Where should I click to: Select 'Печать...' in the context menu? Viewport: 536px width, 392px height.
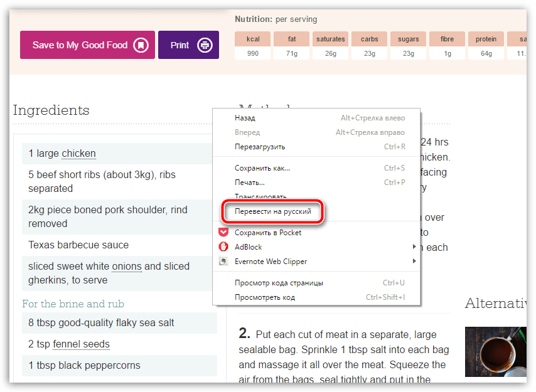coord(250,183)
